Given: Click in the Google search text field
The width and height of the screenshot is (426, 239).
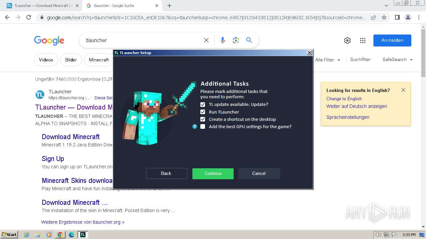Looking at the screenshot, I should pyautogui.click(x=143, y=40).
